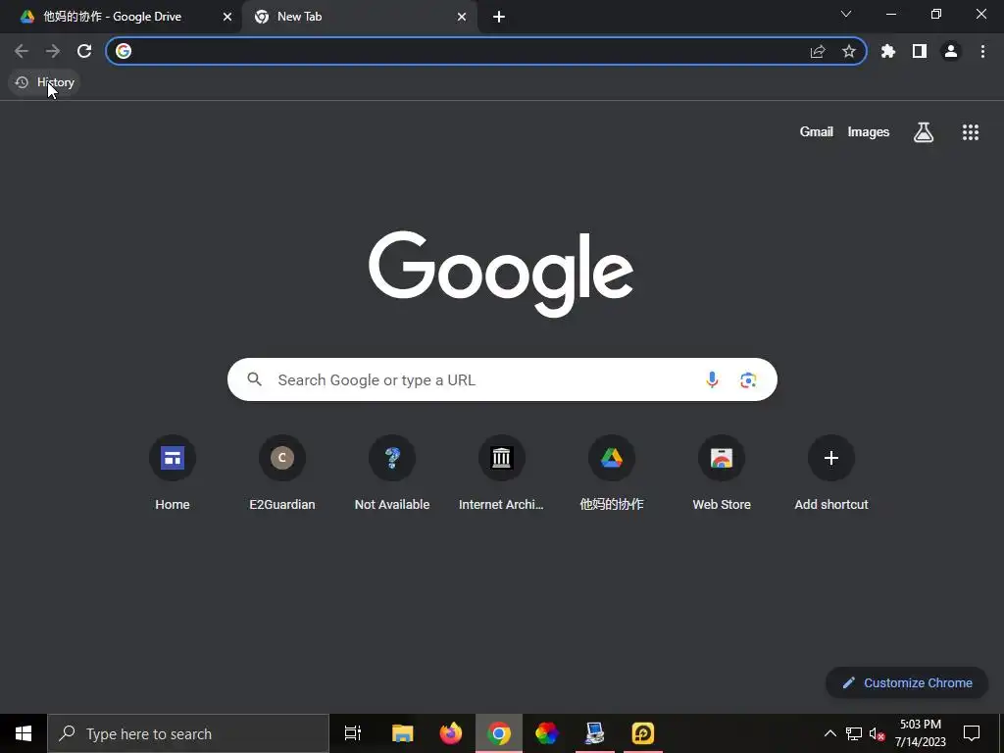
Task: Open the Home shortcut
Action: pos(173,473)
